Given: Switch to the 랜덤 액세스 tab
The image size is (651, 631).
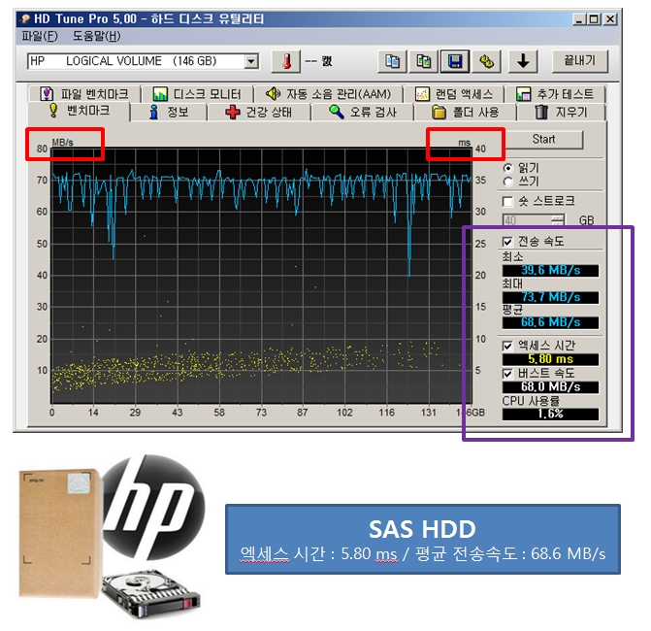Looking at the screenshot, I should pyautogui.click(x=454, y=94).
